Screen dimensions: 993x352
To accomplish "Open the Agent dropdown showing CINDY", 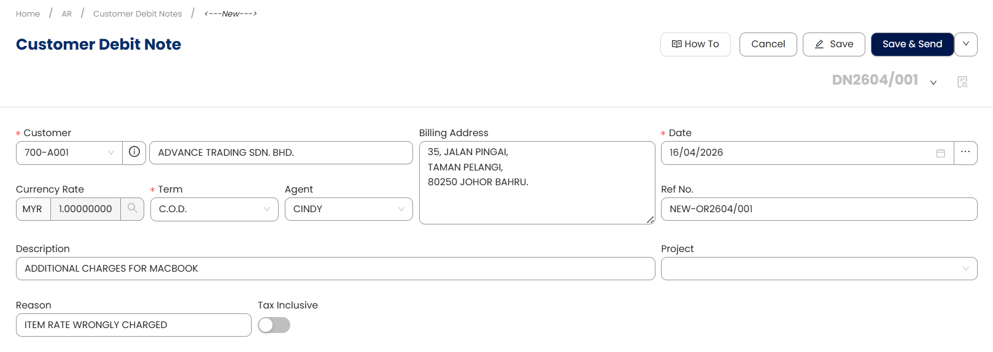I will (348, 209).
